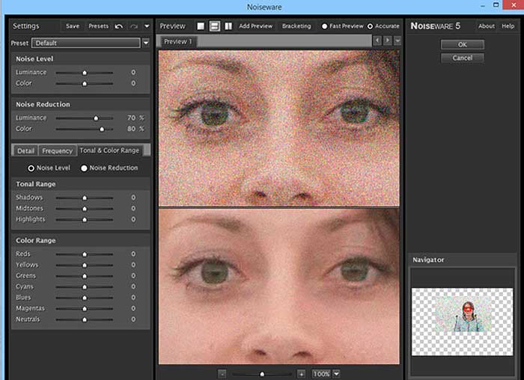Switch to single preview layout icon
The image size is (524, 380).
pos(201,26)
